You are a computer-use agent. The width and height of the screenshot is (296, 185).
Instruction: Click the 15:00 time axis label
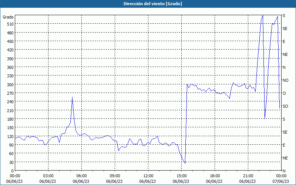coord(181,176)
